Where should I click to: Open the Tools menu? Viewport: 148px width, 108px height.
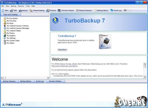point(28,6)
